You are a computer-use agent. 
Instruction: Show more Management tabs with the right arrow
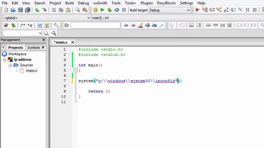tap(43, 48)
